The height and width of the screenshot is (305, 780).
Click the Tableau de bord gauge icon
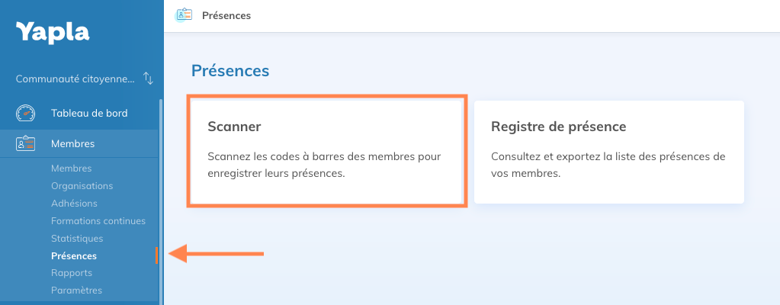click(26, 113)
